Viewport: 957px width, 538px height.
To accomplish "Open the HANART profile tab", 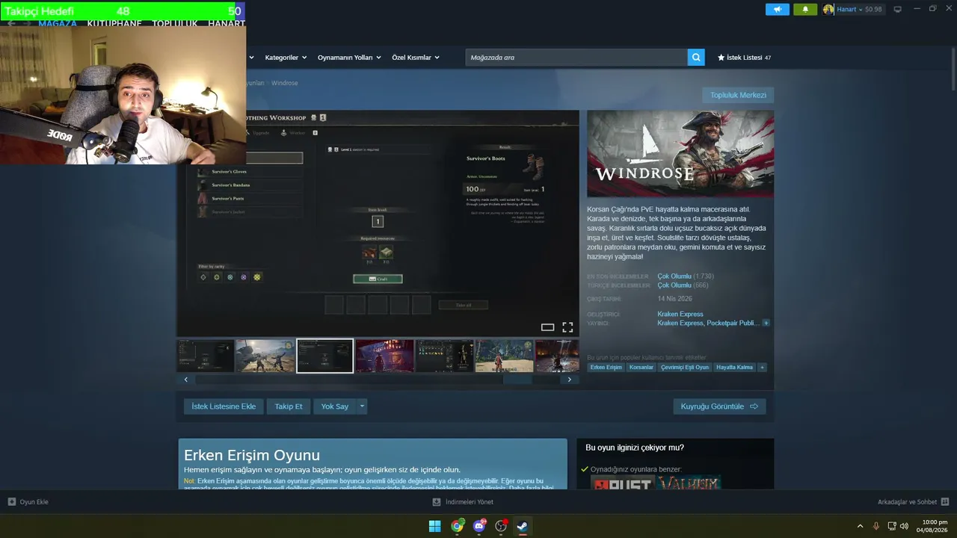I will point(227,23).
